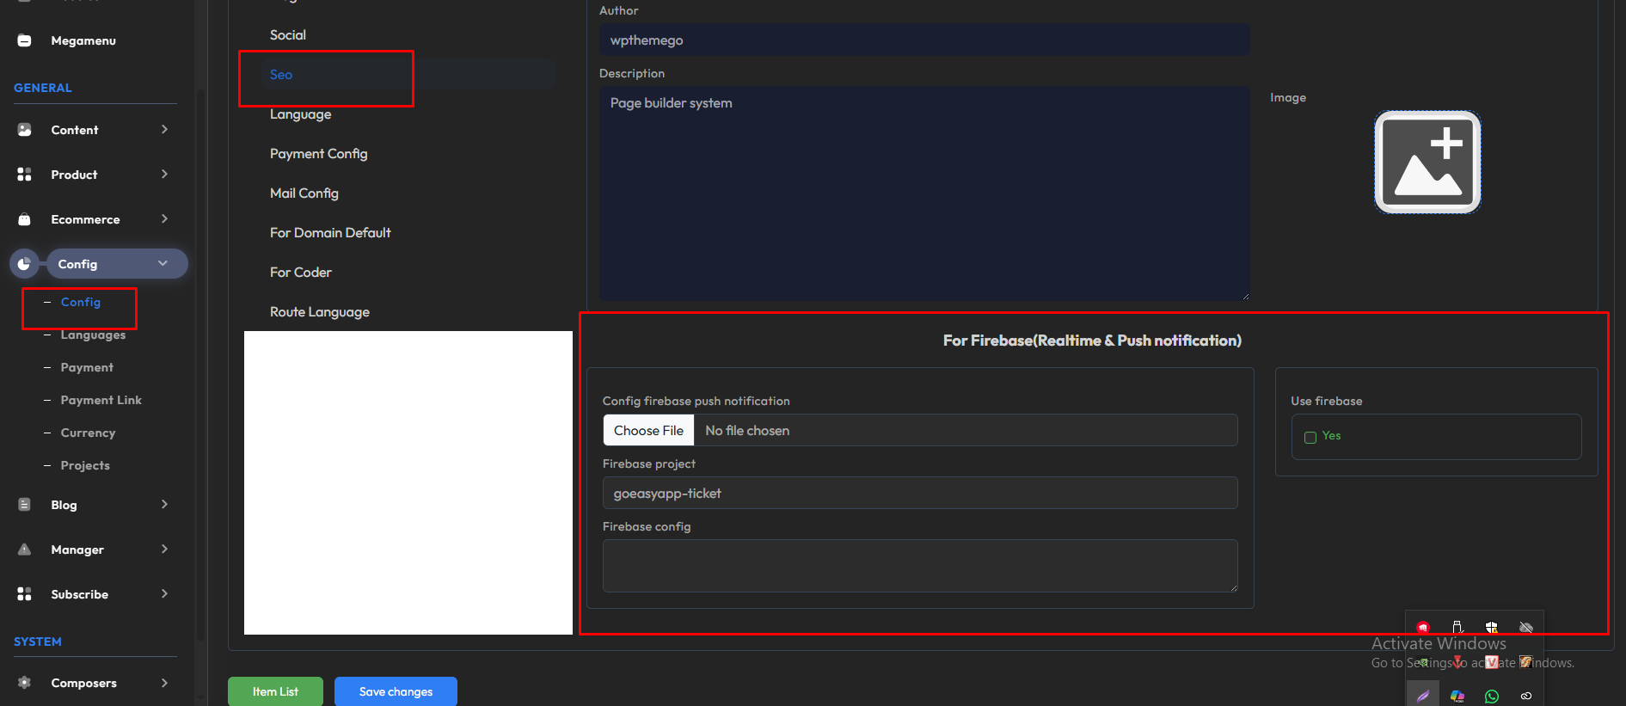Select Currency in the Config submenu
The image size is (1626, 706).
(88, 433)
